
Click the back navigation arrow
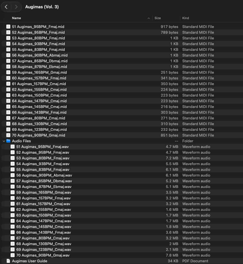point(6,7)
